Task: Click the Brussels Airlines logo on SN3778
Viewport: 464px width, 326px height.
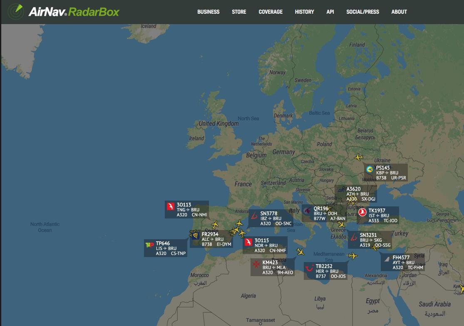Action: pos(254,215)
